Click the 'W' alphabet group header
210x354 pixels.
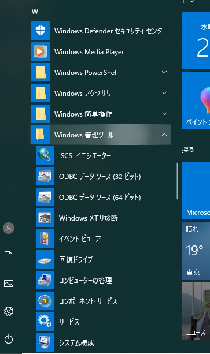point(35,12)
